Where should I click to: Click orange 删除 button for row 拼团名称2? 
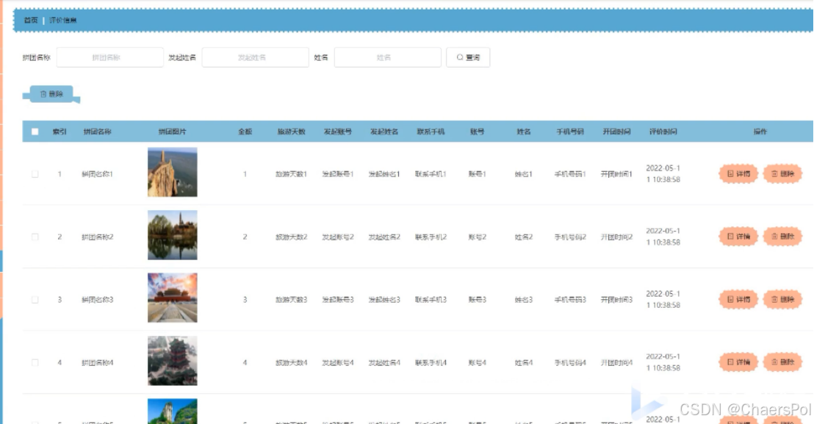782,237
